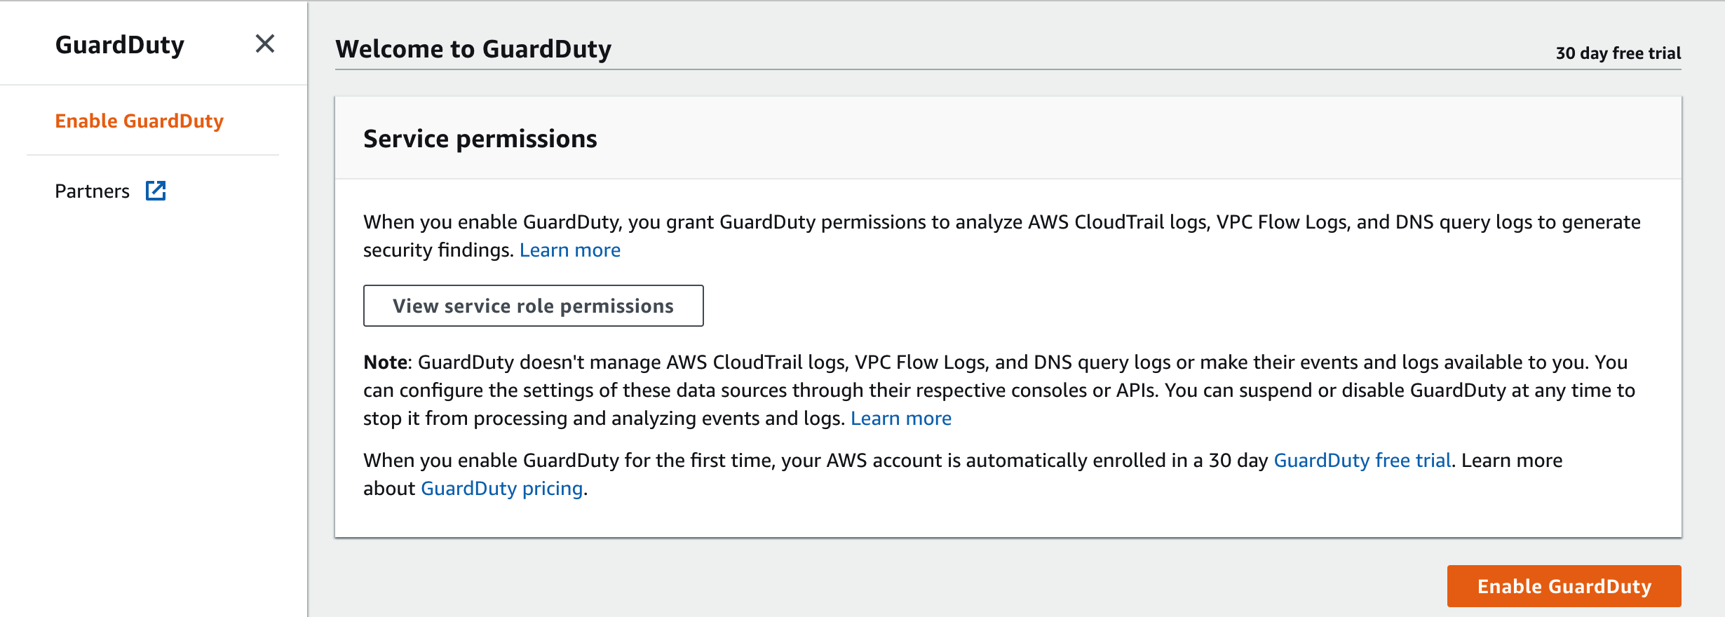Follow Learn more link after events and logs
This screenshot has width=1725, height=617.
(901, 419)
